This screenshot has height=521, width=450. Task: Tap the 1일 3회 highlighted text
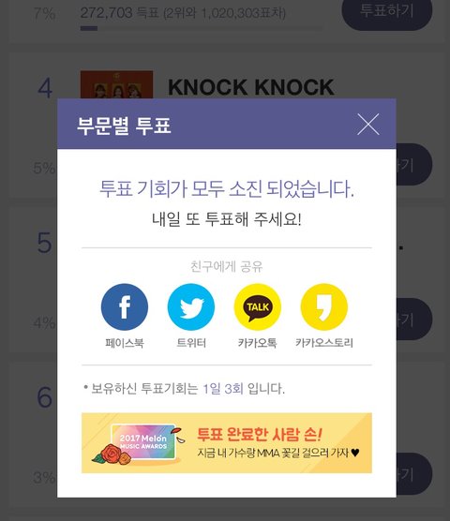[223, 389]
